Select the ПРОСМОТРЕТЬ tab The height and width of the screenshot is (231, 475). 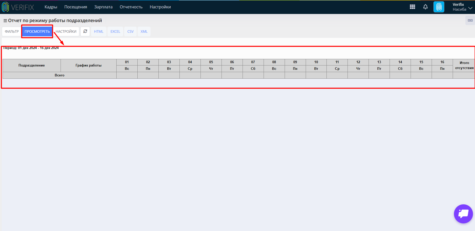pos(37,31)
